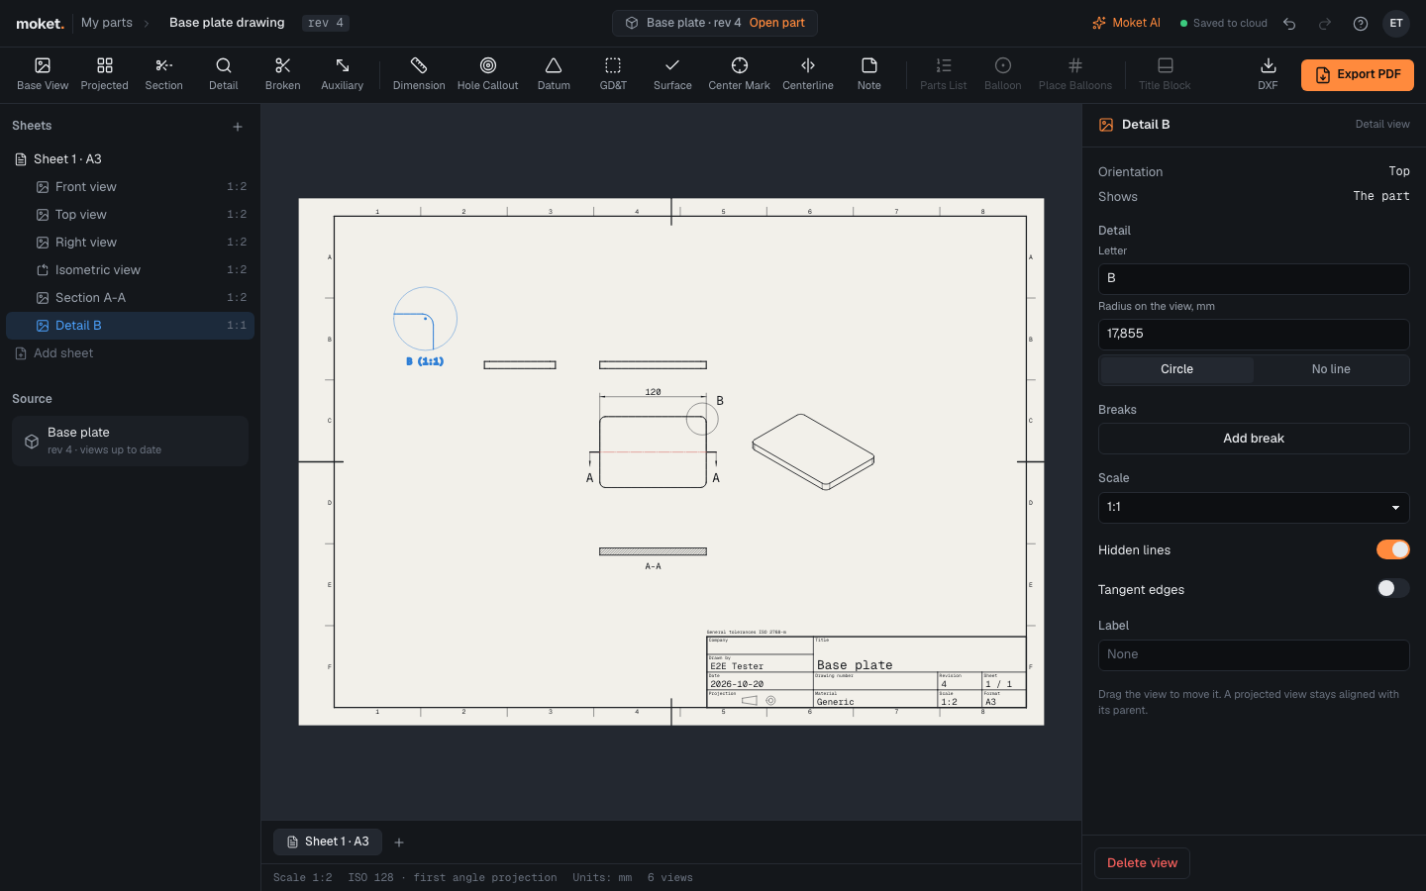Add a Note annotation

(x=868, y=74)
